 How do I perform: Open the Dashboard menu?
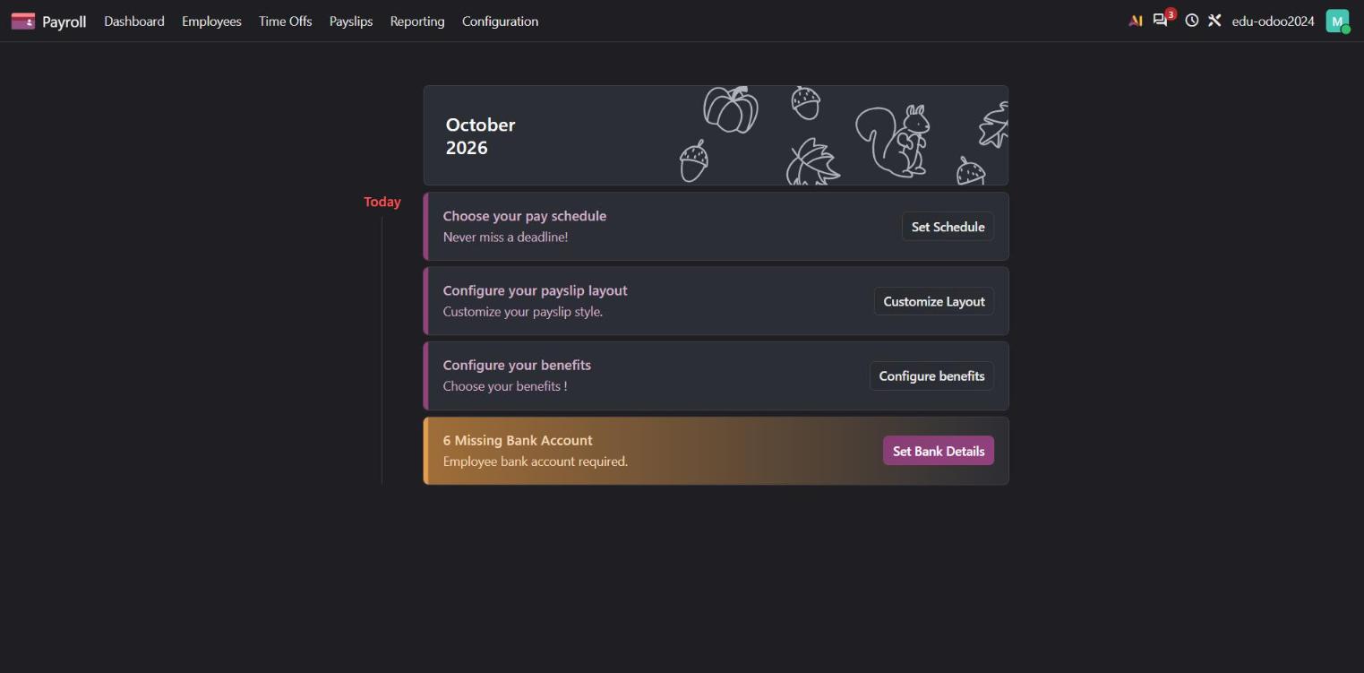click(134, 21)
